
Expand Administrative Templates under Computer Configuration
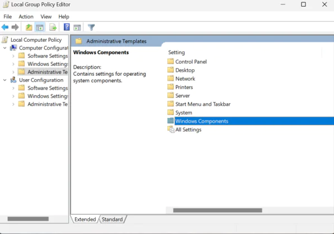pos(13,72)
